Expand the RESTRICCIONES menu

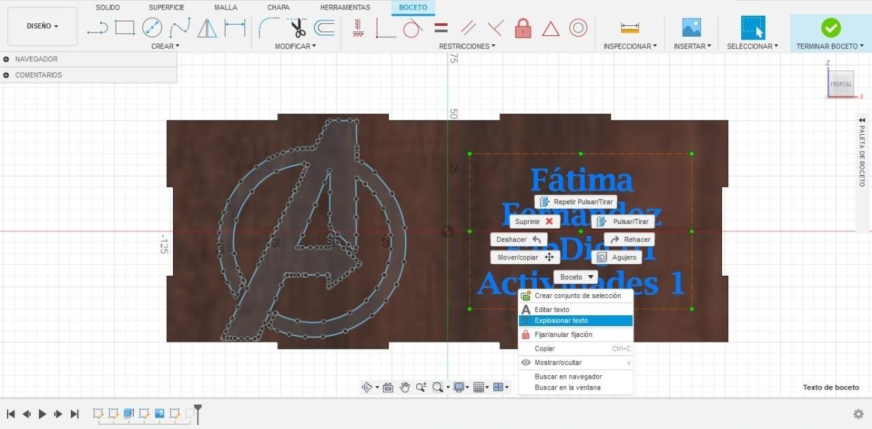[x=467, y=46]
